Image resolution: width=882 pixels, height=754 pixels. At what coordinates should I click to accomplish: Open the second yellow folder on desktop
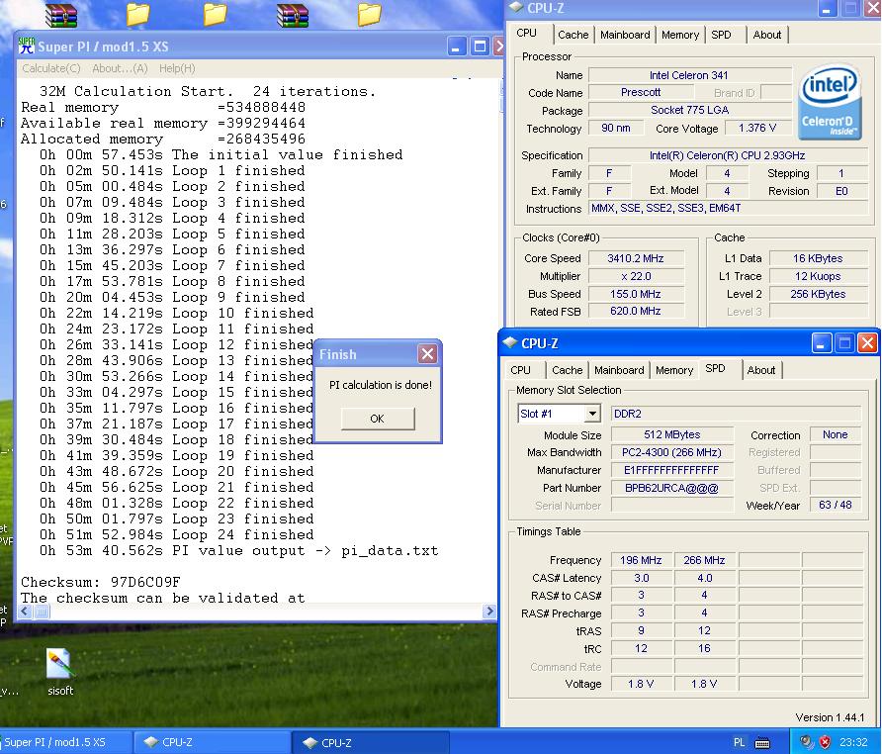(x=215, y=14)
